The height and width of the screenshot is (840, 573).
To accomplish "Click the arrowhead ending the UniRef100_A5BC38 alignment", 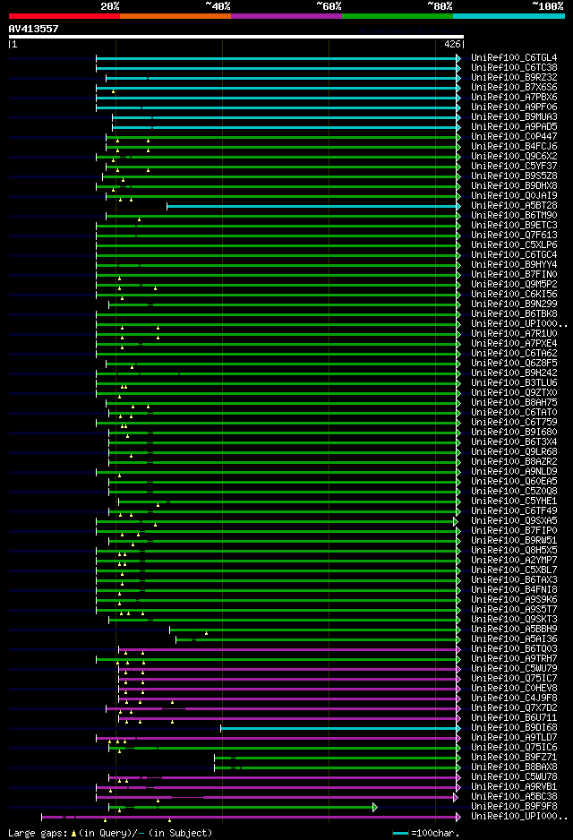I will 456,797.
